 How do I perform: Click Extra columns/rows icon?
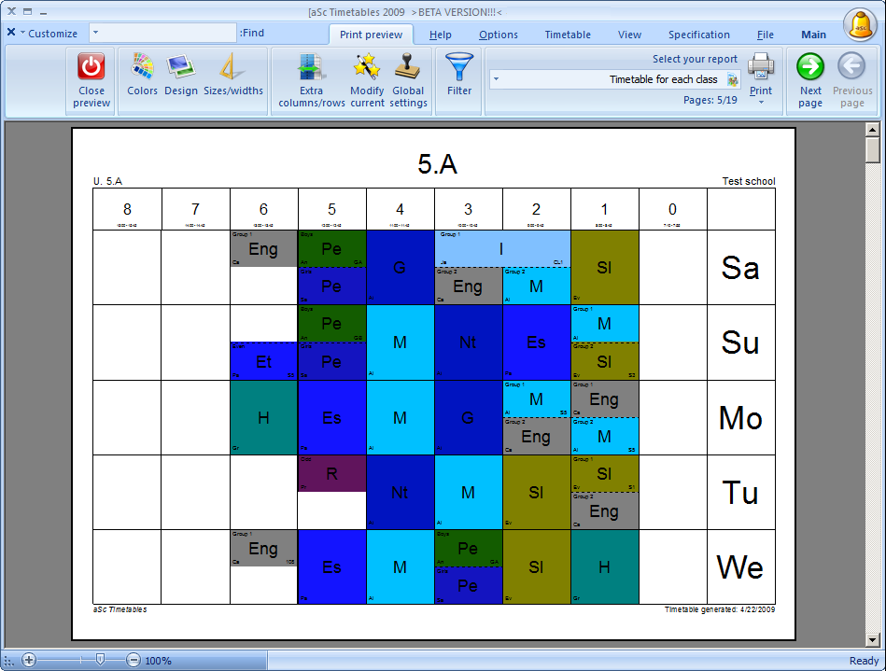point(311,67)
